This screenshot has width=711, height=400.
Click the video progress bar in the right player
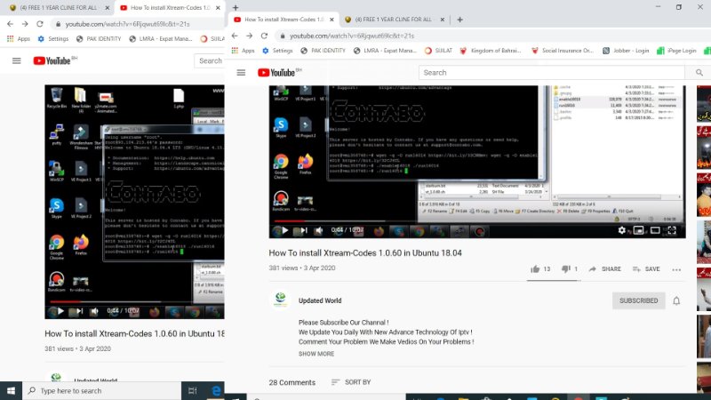click(444, 221)
